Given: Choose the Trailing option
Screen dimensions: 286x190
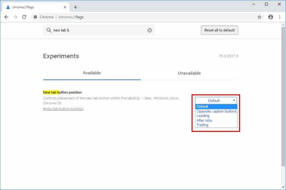Looking at the screenshot, I should point(216,125).
